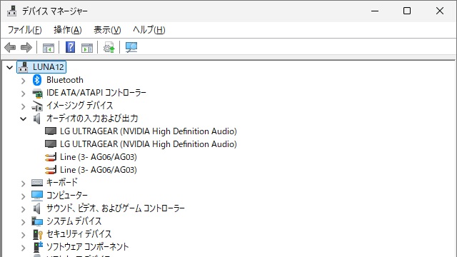457x257 pixels.
Task: Click the Device Manager title bar icon
Action: [x=11, y=11]
